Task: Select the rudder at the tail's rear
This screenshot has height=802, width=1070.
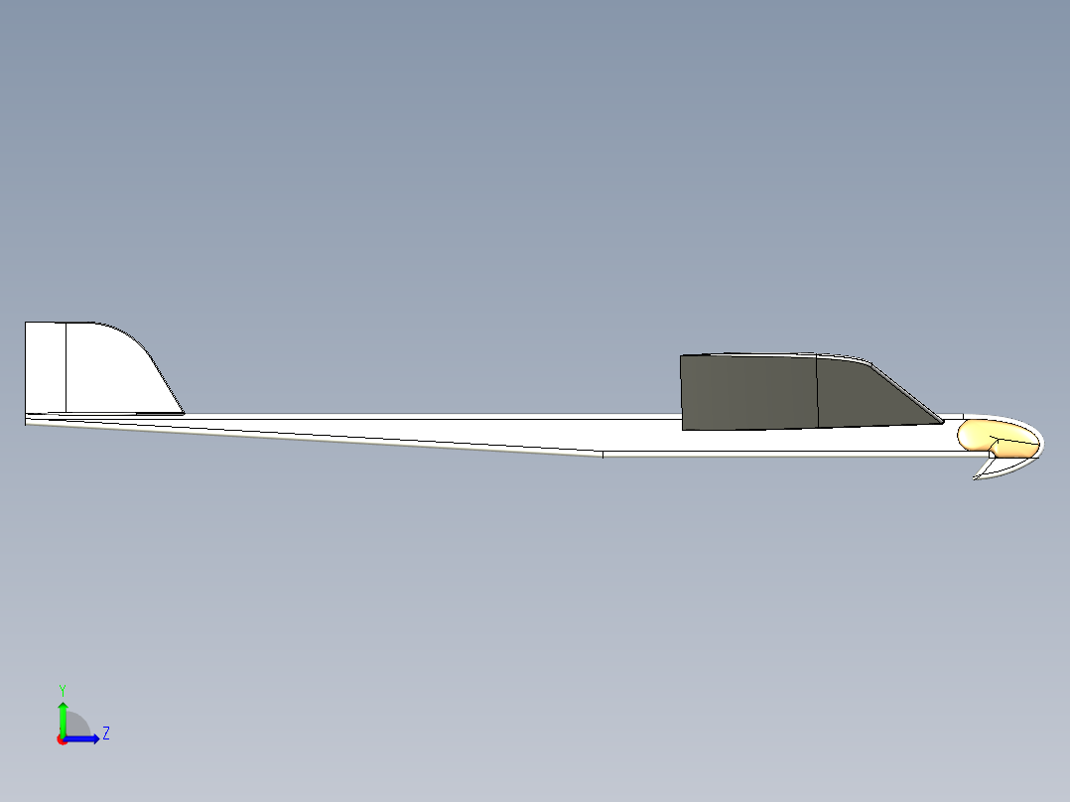Action: pos(45,367)
